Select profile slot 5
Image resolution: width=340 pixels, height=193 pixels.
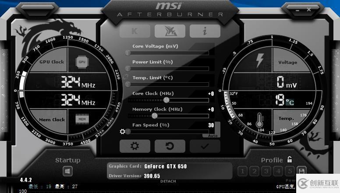tap(290, 172)
